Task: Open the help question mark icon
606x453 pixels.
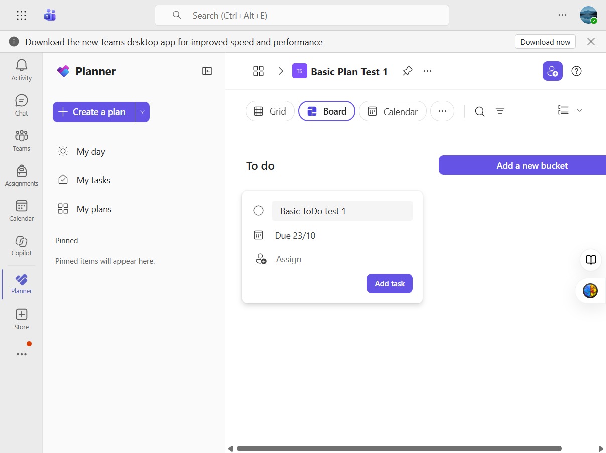Action: point(577,71)
